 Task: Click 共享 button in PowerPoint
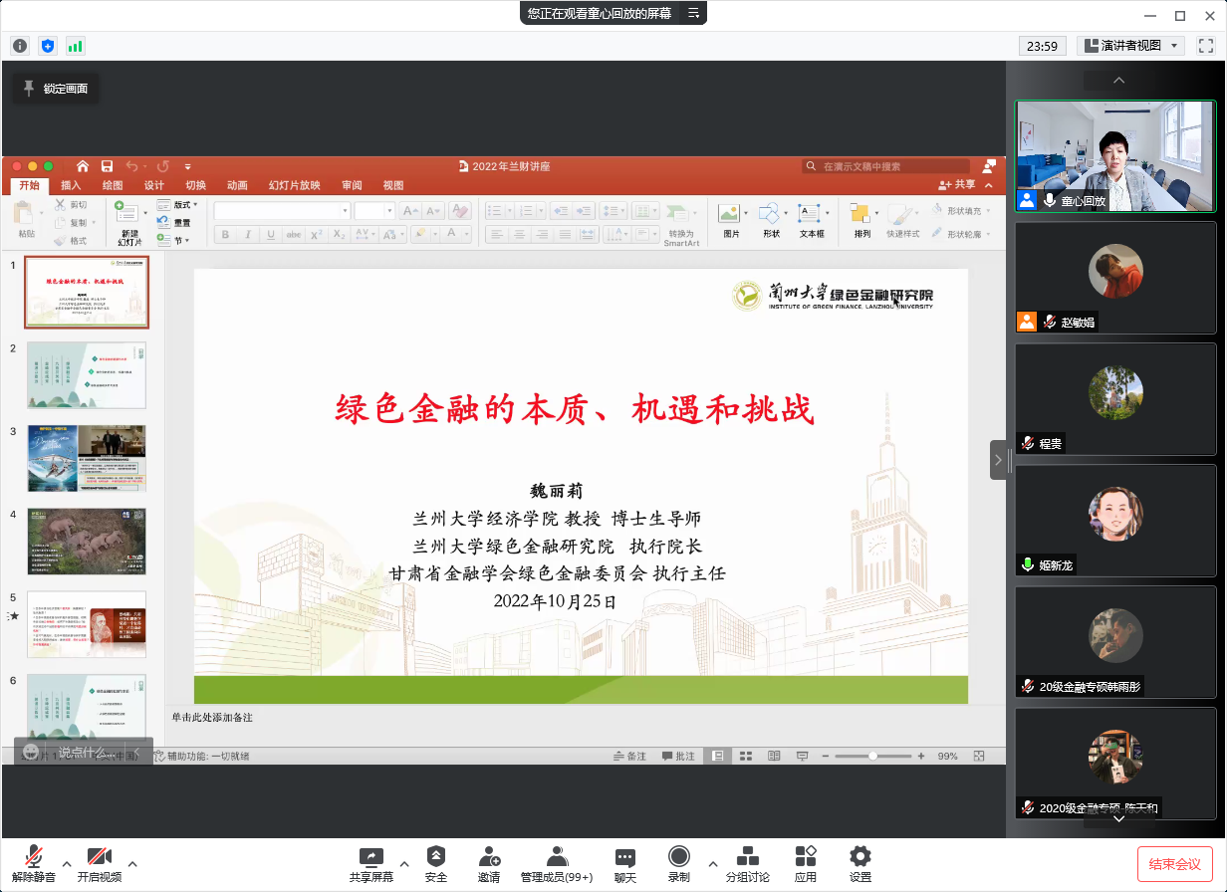pyautogui.click(x=957, y=185)
